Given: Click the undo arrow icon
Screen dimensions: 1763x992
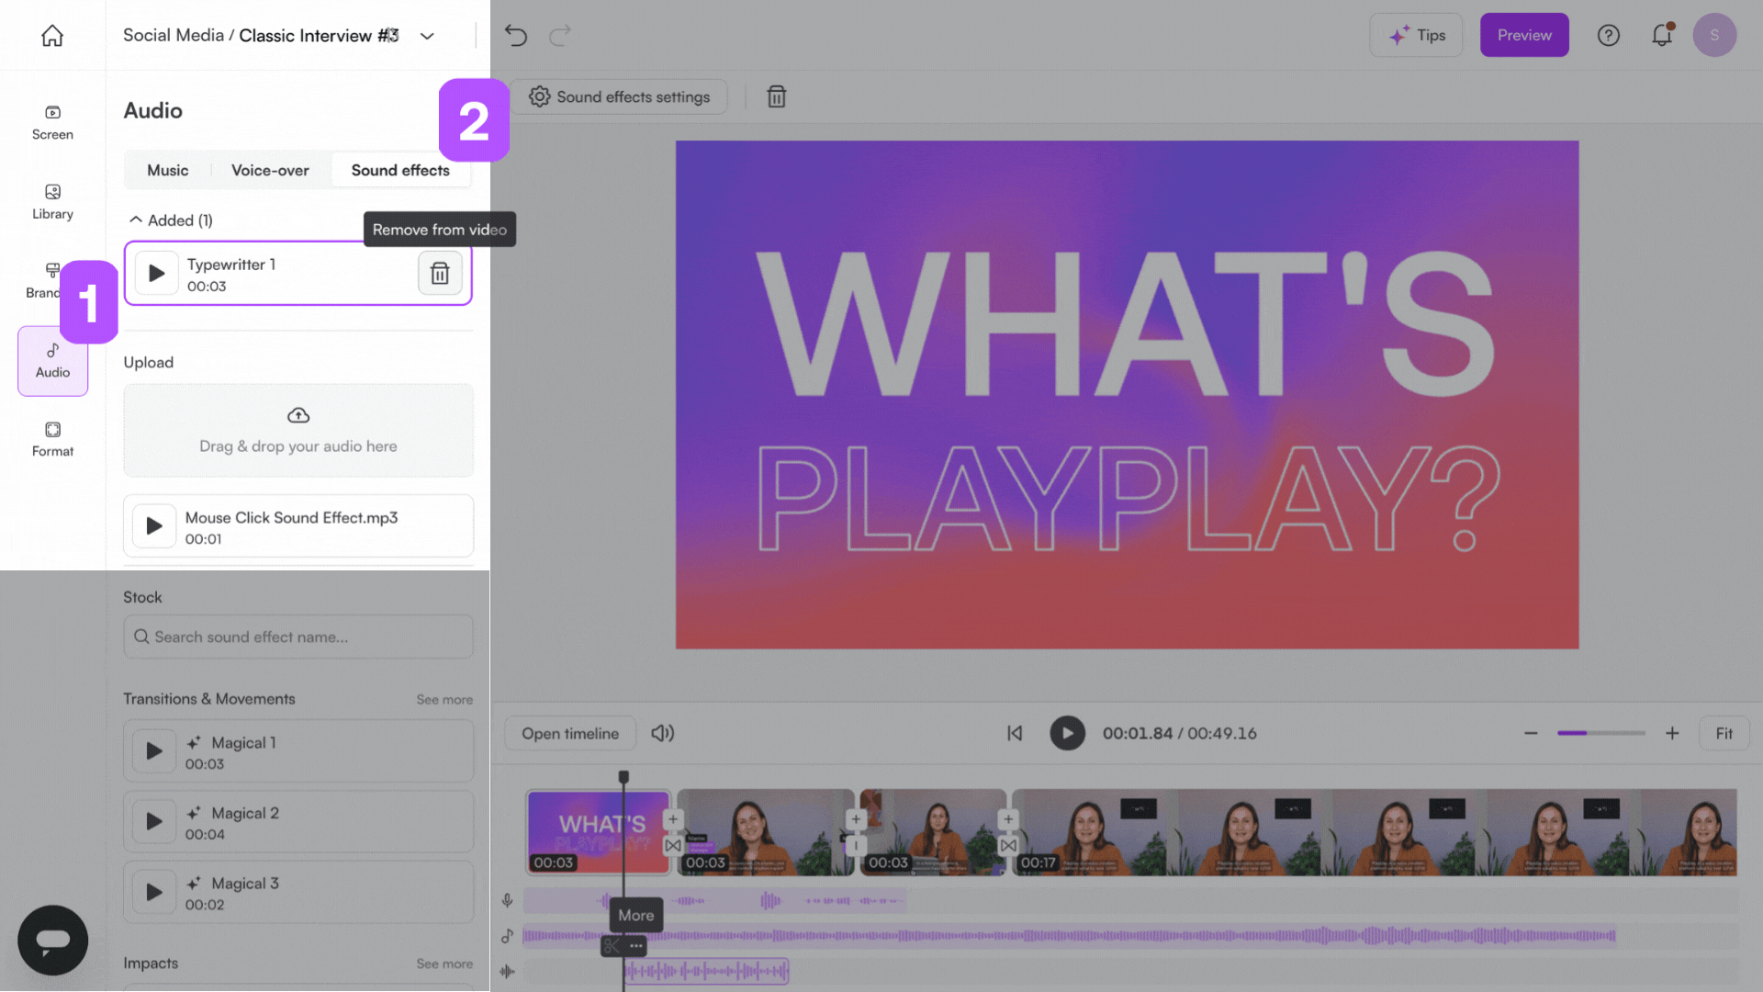Looking at the screenshot, I should tap(516, 36).
